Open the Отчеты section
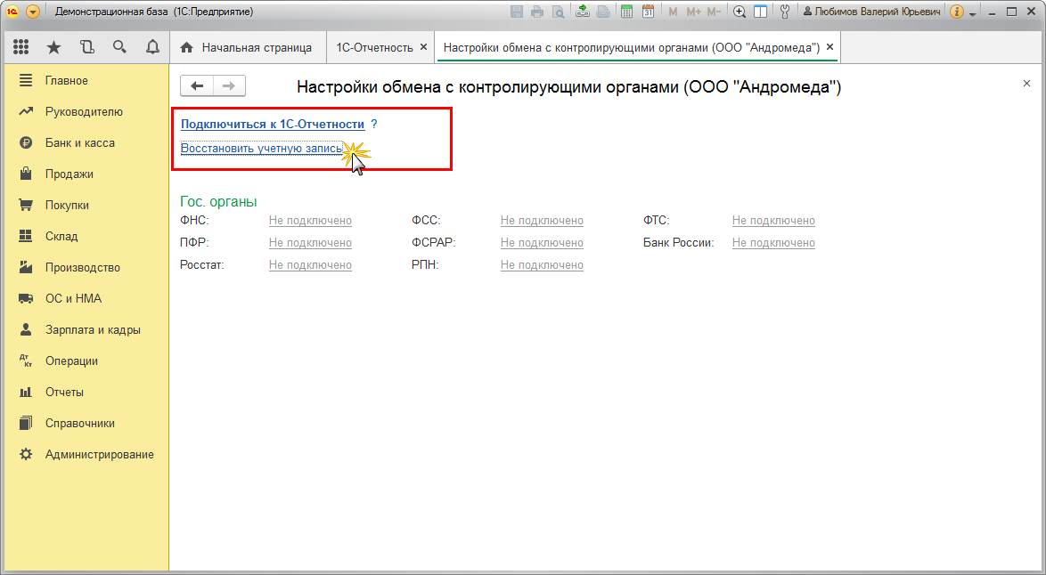Screen dimensions: 1046x575 click(86, 393)
